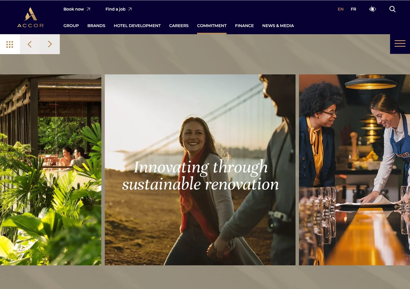Open the CAREERS menu item
The image size is (410, 289).
click(179, 26)
